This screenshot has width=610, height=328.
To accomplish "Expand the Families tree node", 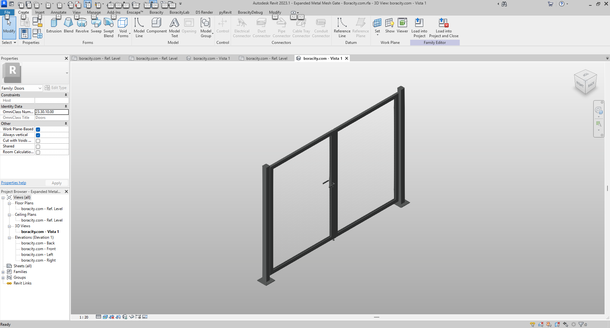I will [x=3, y=272].
